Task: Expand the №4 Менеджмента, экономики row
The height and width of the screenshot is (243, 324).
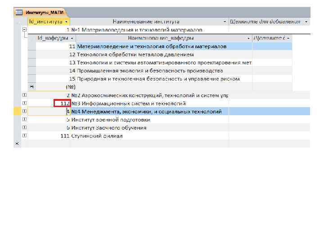Action: [24, 111]
